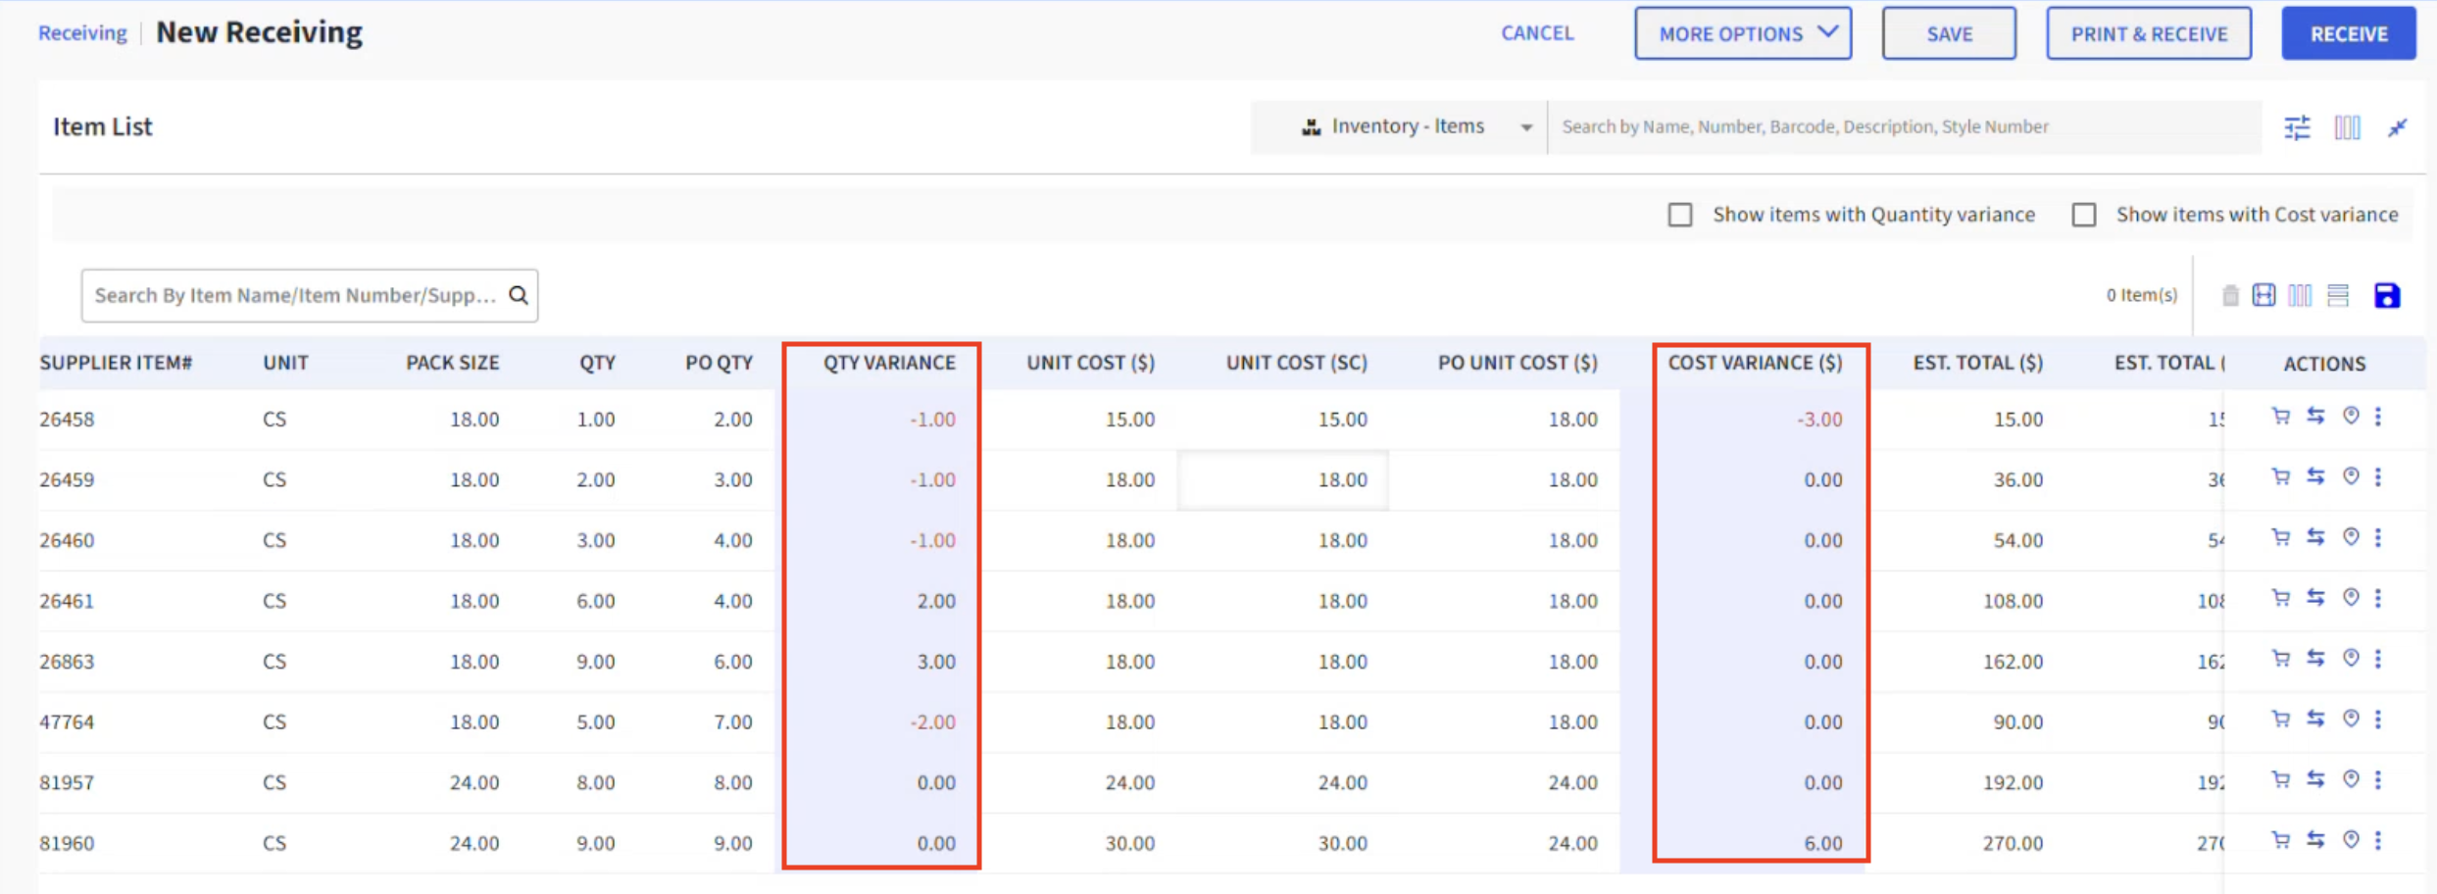Click the cart icon for item 26458

tap(2281, 417)
